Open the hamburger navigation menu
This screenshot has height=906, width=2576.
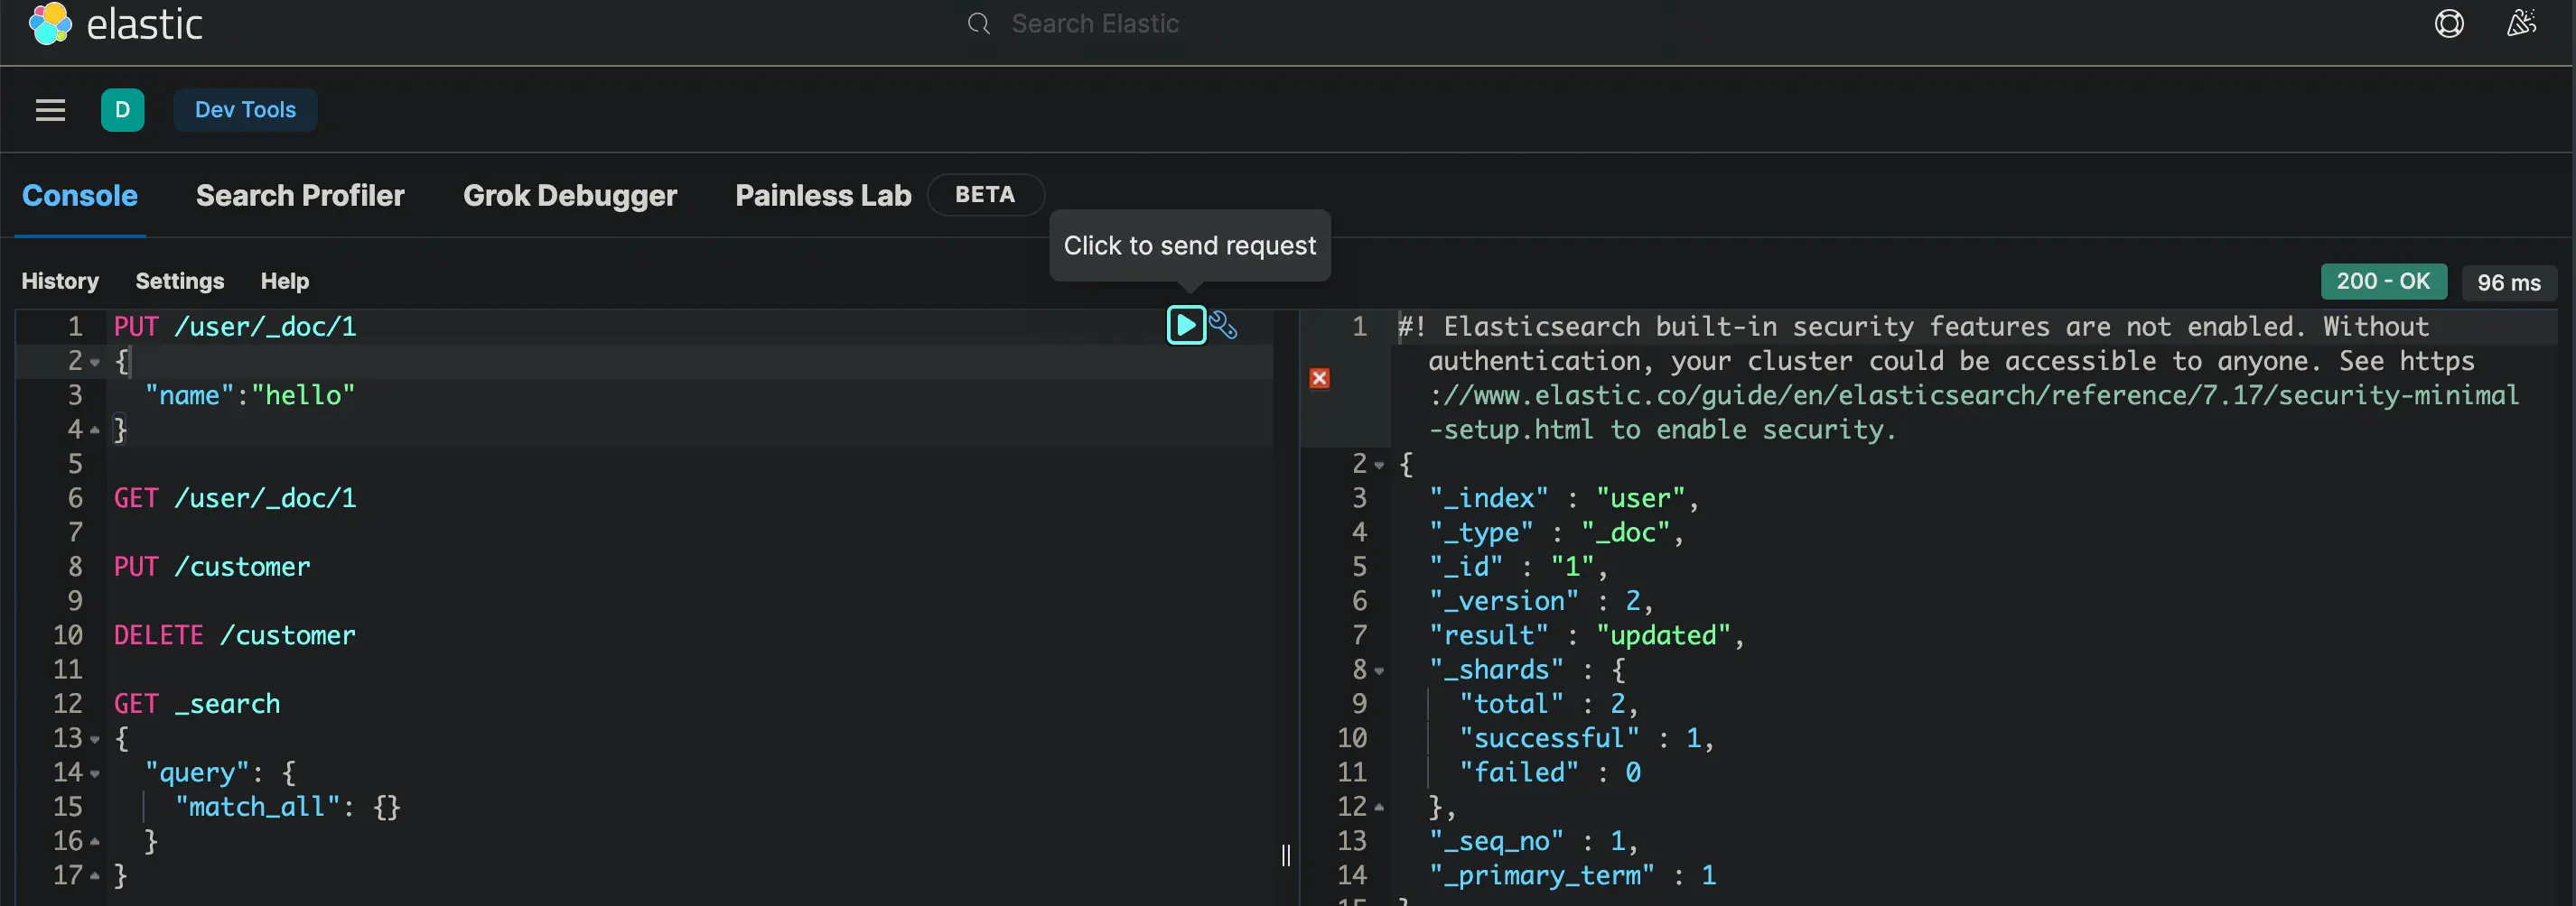(x=50, y=110)
